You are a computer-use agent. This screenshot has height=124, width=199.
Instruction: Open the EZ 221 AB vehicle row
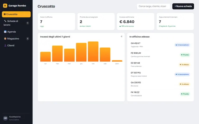(x=160, y=64)
